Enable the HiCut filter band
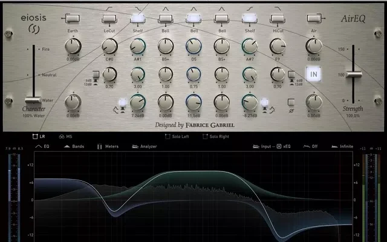Screen dimensions: 387x242 [277, 18]
